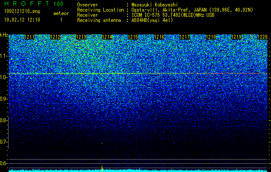Click the red-yellow carrier line near 1.0 kHz
271x172 pixels.
pyautogui.click(x=138, y=74)
